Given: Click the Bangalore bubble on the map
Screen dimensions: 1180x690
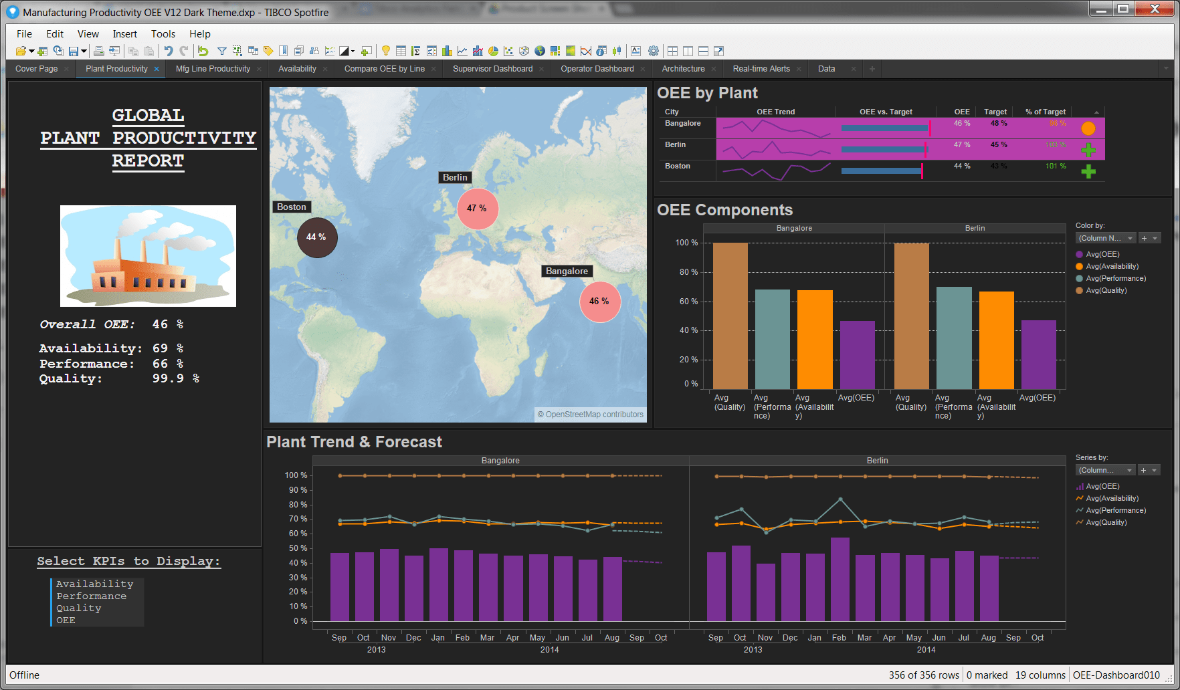Looking at the screenshot, I should pyautogui.click(x=599, y=302).
